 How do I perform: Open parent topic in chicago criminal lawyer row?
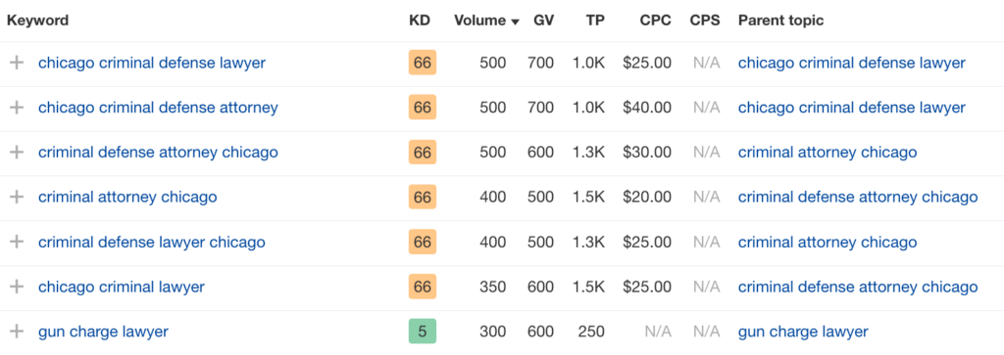[x=857, y=287]
